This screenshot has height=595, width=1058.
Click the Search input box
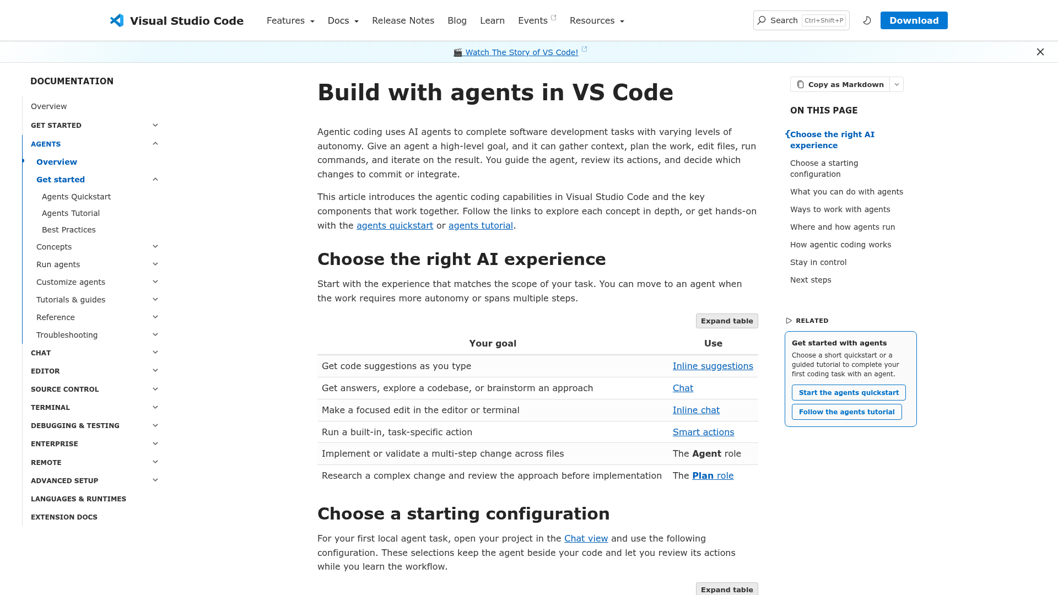click(x=801, y=20)
